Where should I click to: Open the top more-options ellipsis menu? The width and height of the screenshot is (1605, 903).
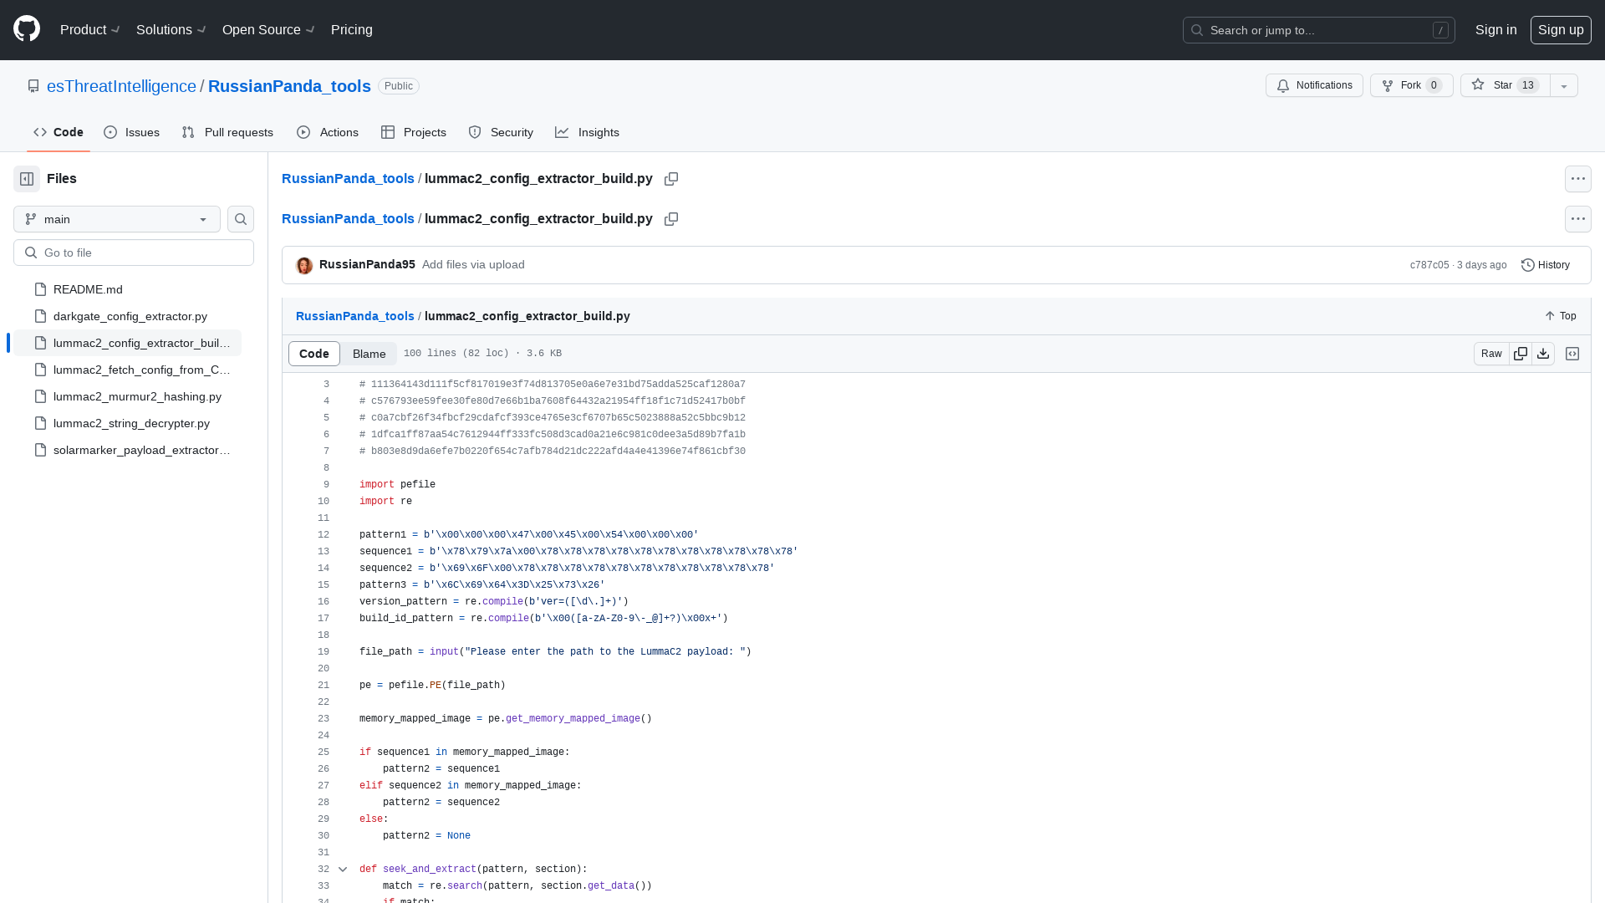1578,179
